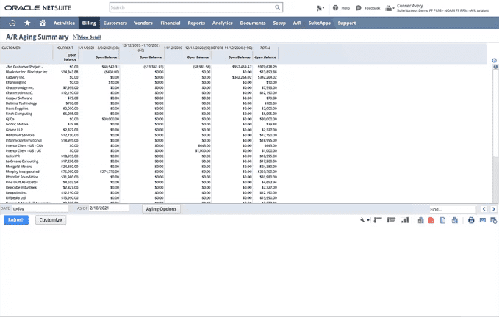Export the report as PDF

[x=431, y=220]
